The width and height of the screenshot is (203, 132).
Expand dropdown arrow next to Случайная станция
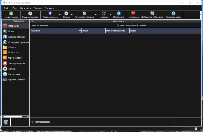click(x=96, y=15)
